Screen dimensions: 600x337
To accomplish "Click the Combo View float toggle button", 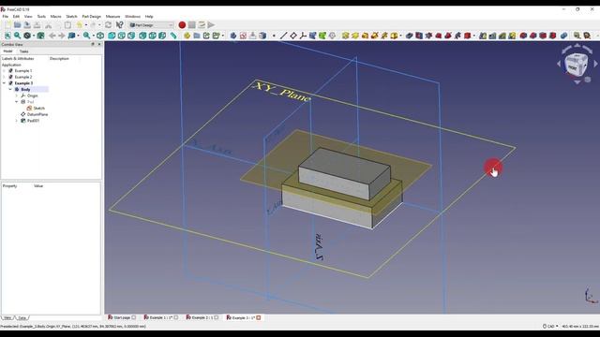I will point(93,44).
